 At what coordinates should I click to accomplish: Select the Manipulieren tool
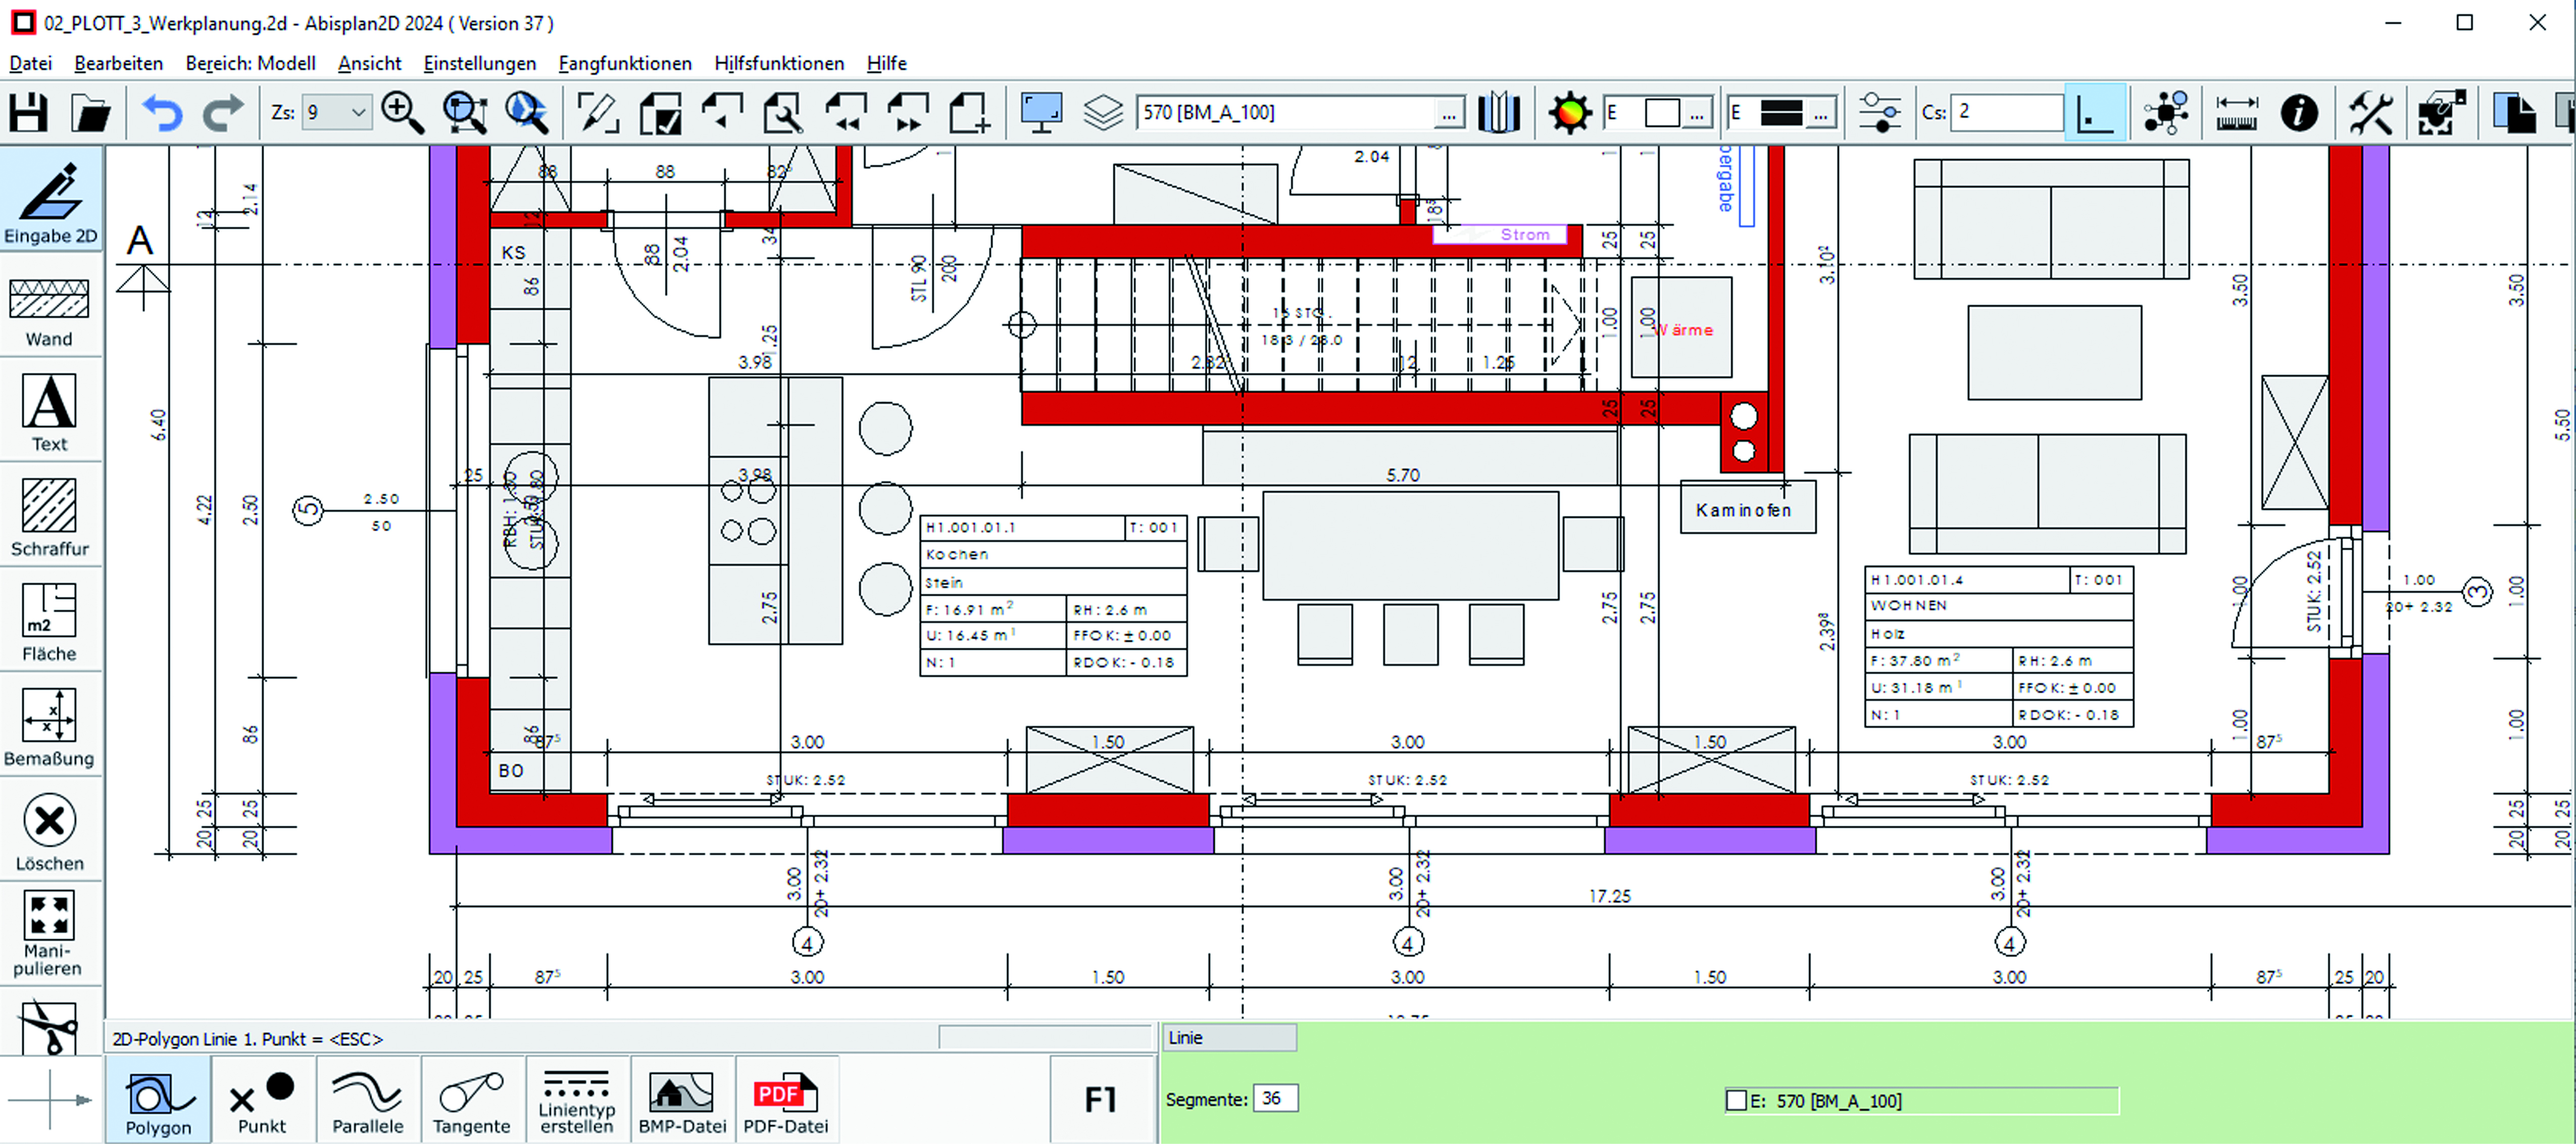[x=50, y=933]
